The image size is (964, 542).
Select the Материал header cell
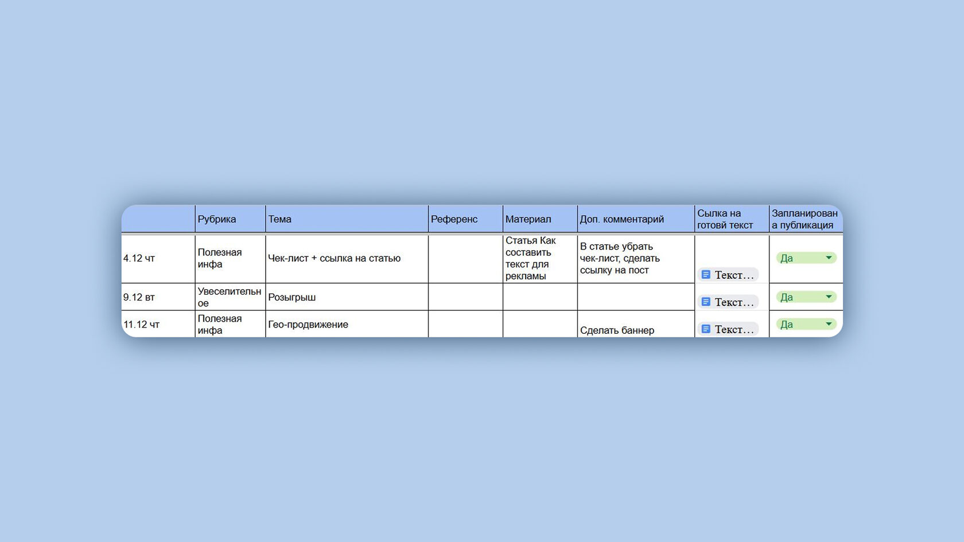[540, 219]
